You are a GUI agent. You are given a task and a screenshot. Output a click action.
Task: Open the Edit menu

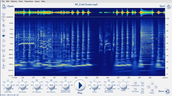point(8,1)
